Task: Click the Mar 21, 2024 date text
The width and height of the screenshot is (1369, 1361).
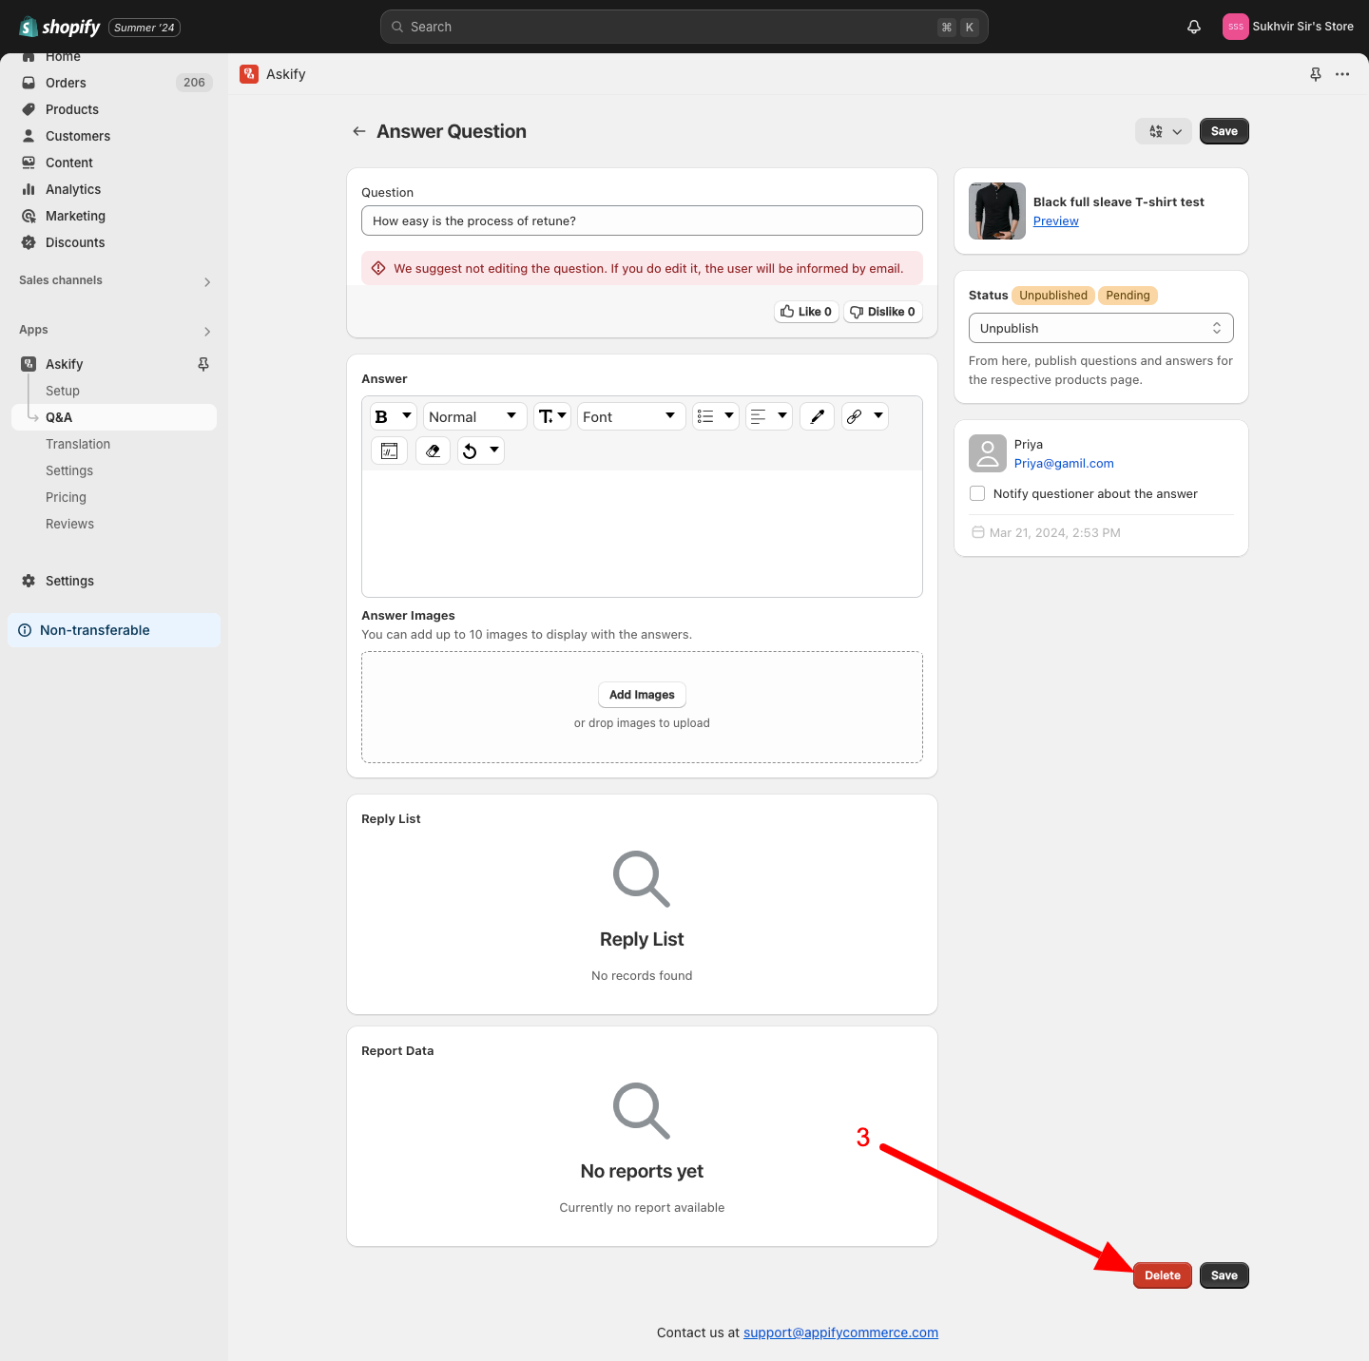Action: tap(1055, 532)
